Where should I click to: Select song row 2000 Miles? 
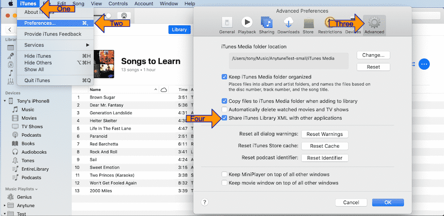pos(132,191)
